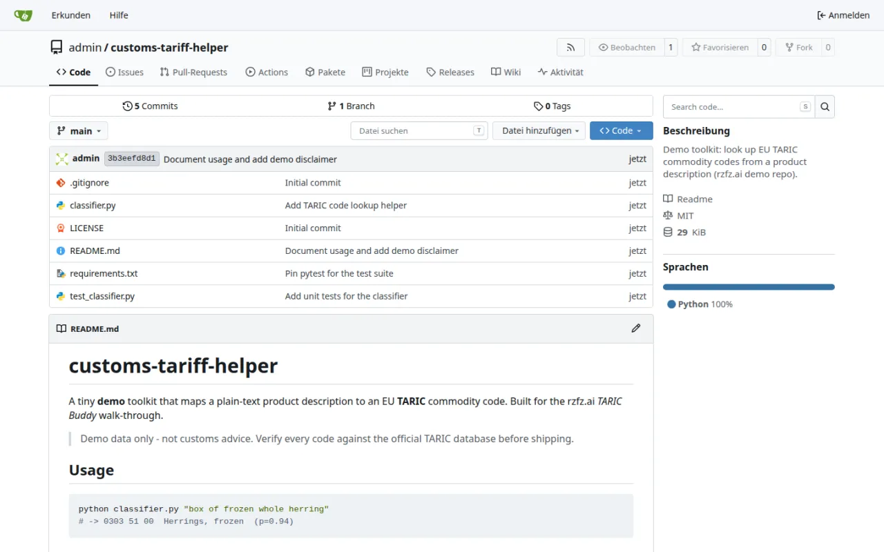This screenshot has width=884, height=552.
Task: Open the Pull-Requests tab
Action: [x=193, y=72]
